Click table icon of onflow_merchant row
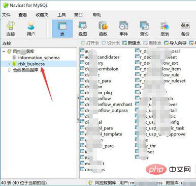Image resolution: width=196 pixels, height=186 pixels. tap(82, 104)
